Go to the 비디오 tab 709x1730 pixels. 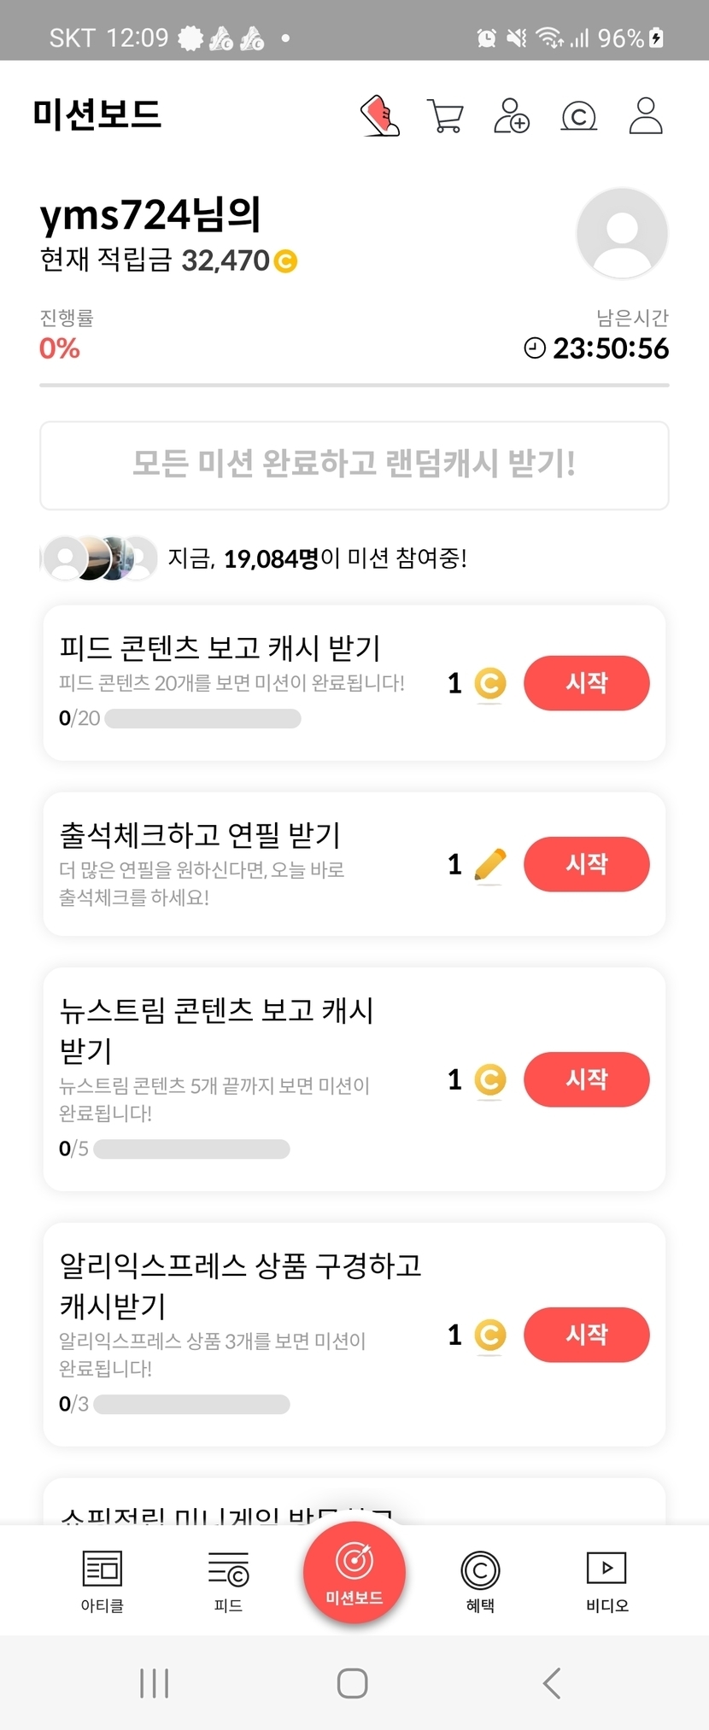pyautogui.click(x=606, y=1581)
